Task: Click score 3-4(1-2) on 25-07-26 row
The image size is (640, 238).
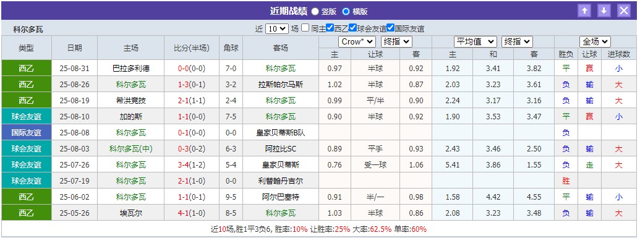Action: pyautogui.click(x=192, y=165)
